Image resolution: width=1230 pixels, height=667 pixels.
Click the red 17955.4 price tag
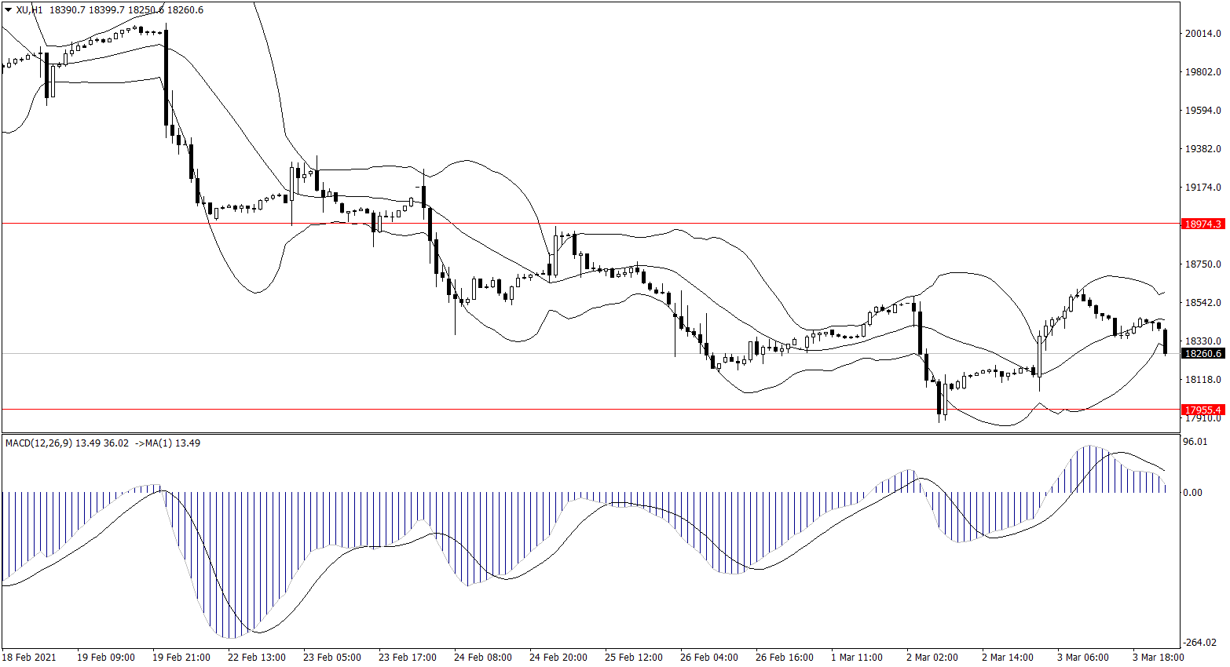[x=1203, y=410]
